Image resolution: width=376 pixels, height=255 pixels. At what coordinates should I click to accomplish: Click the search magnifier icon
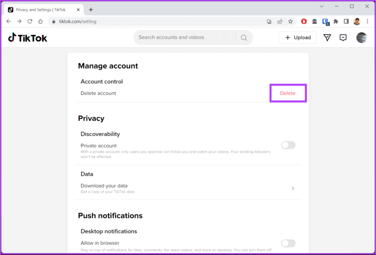pos(244,38)
